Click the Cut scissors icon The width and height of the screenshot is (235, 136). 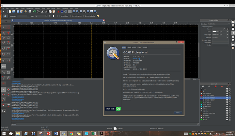pyautogui.click(x=47, y=11)
